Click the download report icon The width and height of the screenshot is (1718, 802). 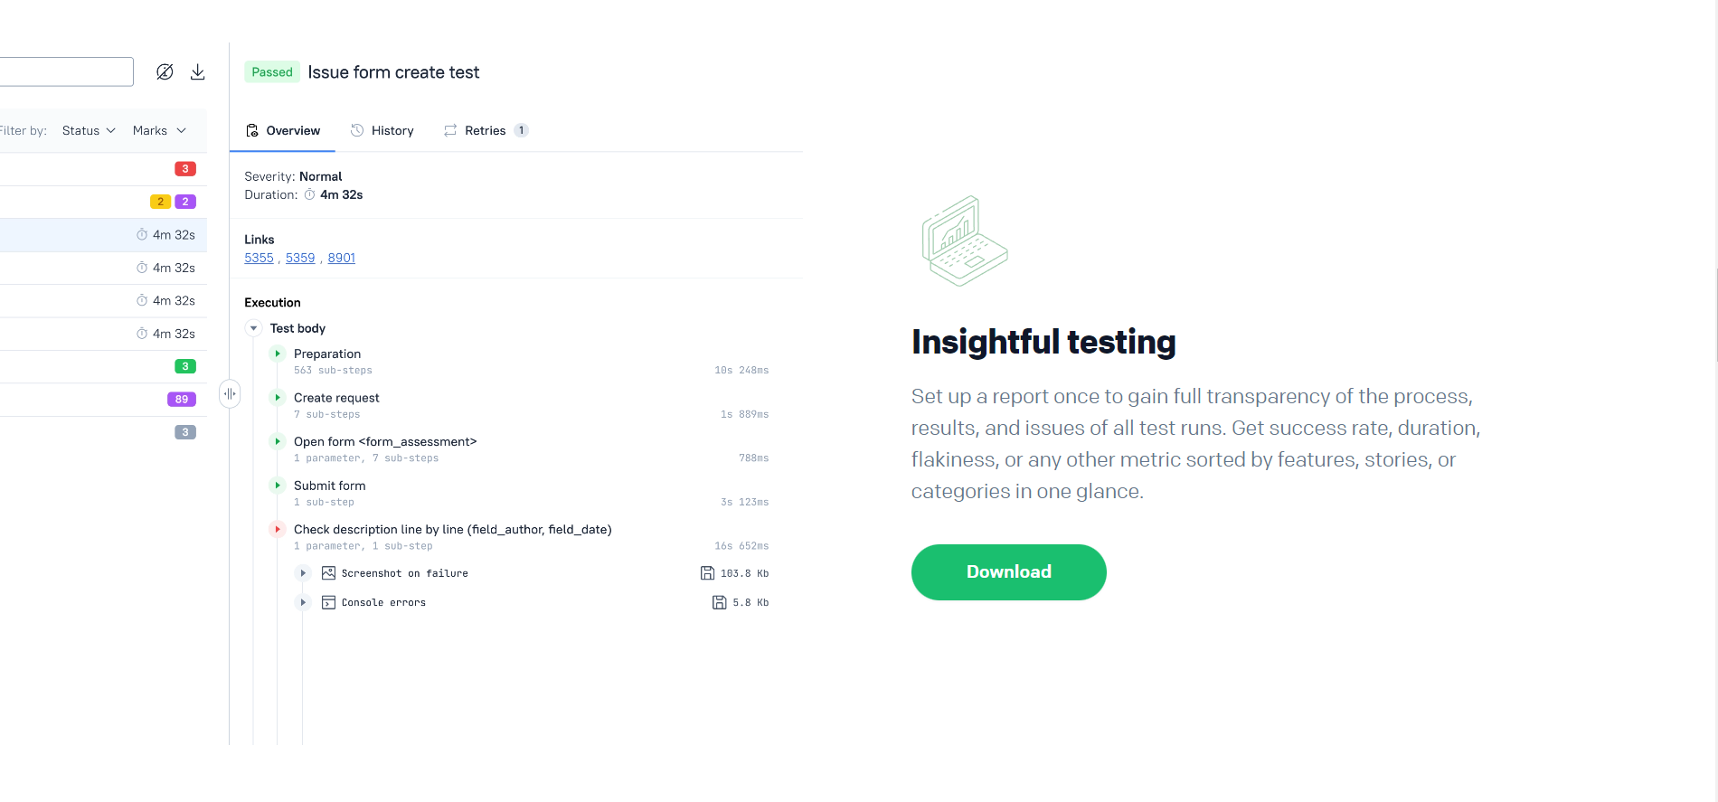pos(197,72)
